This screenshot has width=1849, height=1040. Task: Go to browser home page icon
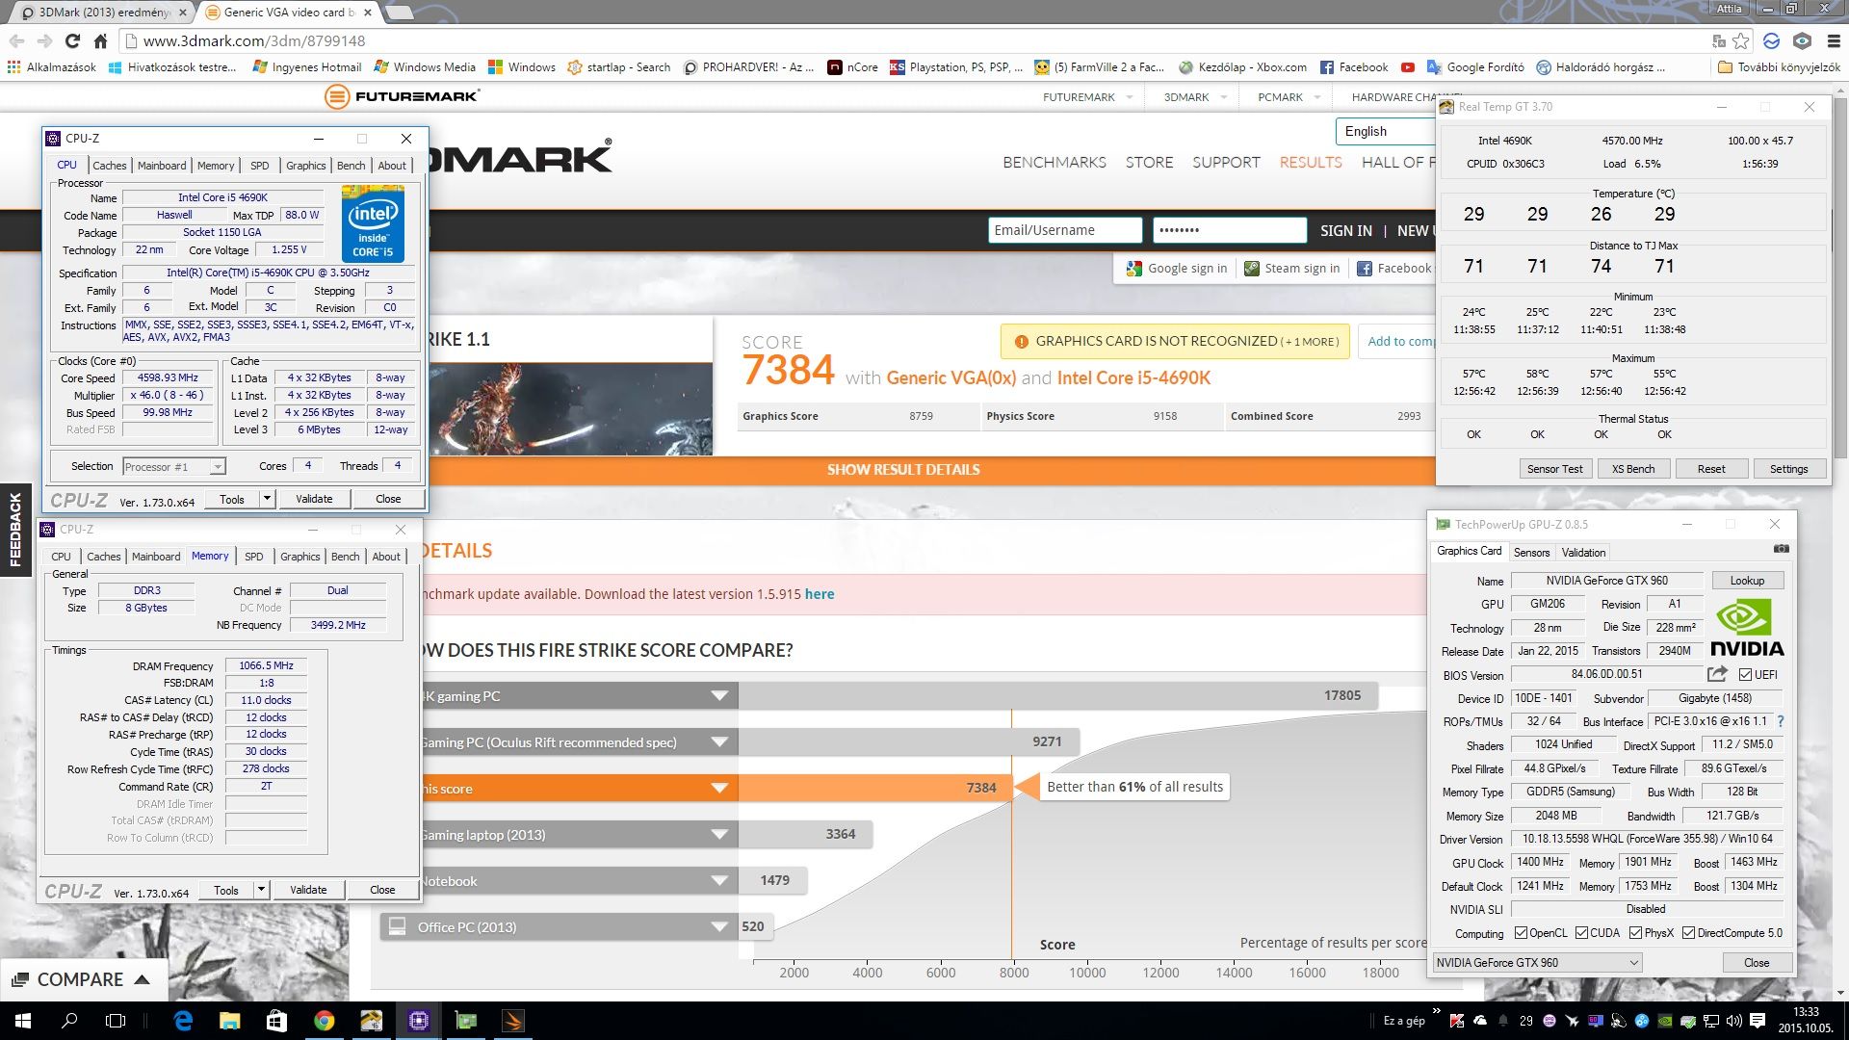[x=100, y=40]
